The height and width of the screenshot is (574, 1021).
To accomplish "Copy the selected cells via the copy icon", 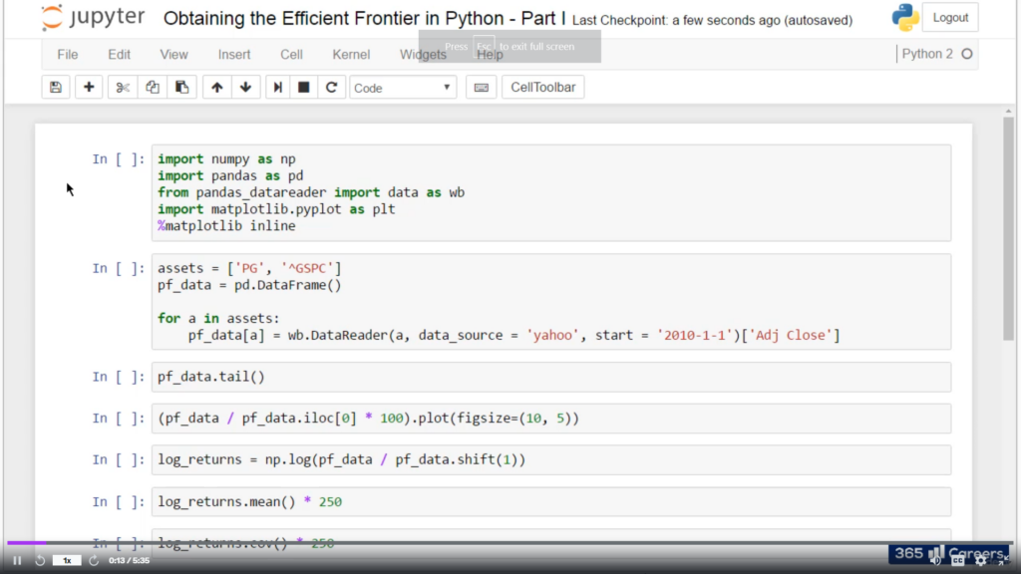I will (153, 88).
